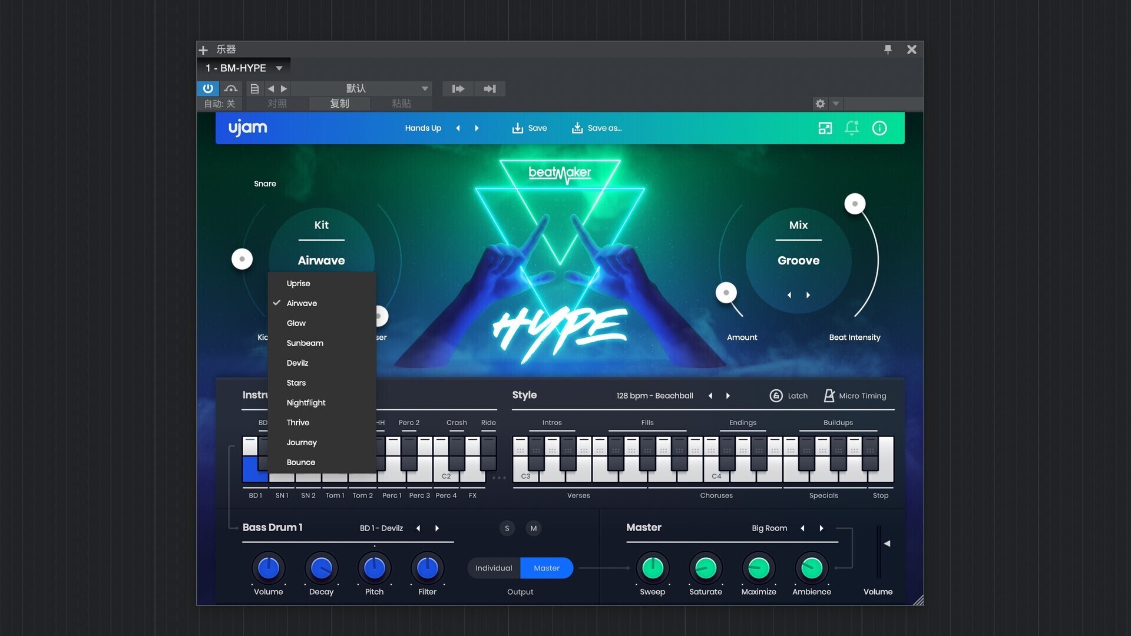Screen dimensions: 1131x636
Task: Open the 1 - BM-HYPE instrument dropdown
Action: coord(244,68)
